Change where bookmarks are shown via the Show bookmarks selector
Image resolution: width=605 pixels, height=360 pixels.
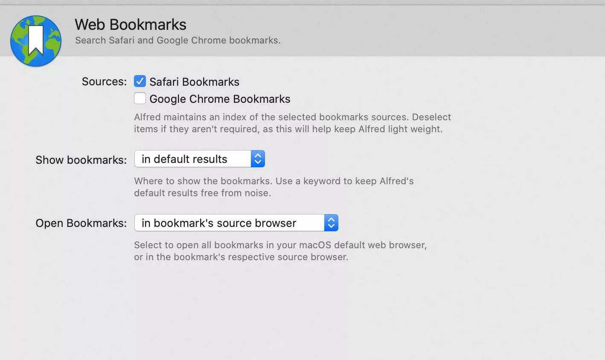click(x=199, y=158)
